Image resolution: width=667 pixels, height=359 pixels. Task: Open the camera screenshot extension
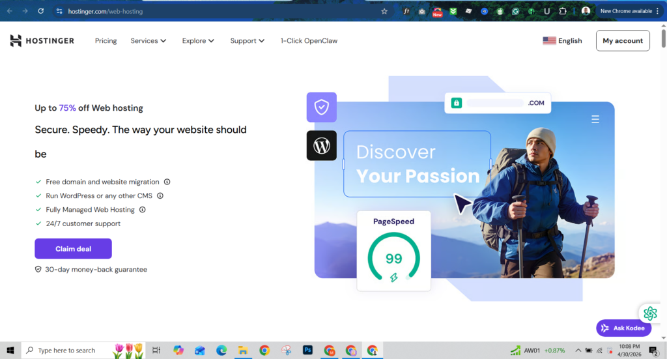click(x=421, y=12)
